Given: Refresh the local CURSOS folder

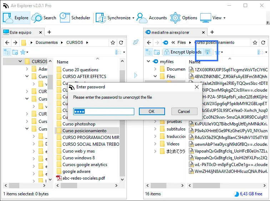Looking at the screenshot, I should pos(121,42).
